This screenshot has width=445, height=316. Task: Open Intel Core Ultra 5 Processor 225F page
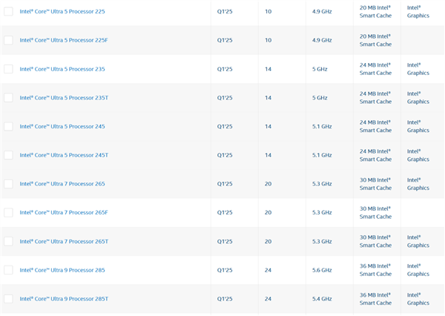[x=64, y=40]
